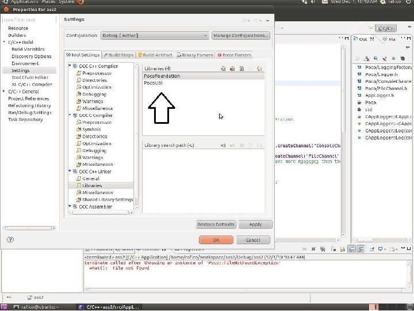The image size is (414, 311).
Task: Select the std namespace in Outline
Action: 369,109
